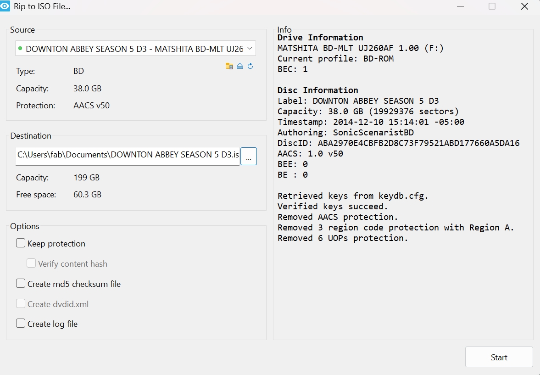Click the DiscID line in Info panel

click(398, 143)
